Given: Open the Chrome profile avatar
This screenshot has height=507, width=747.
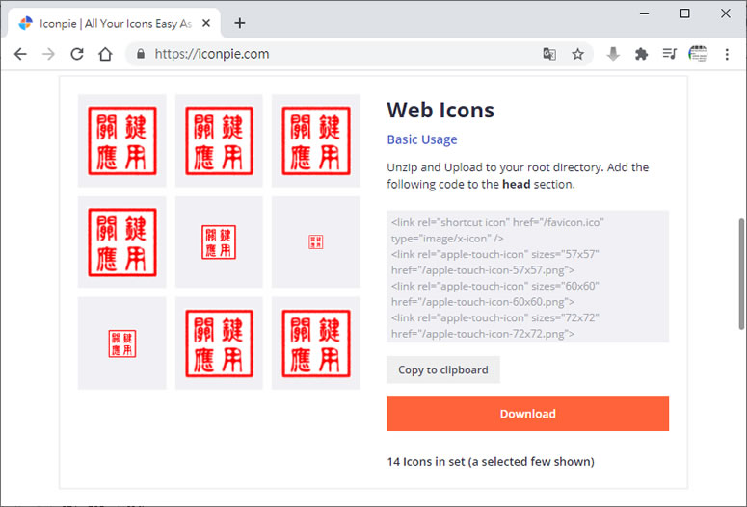Looking at the screenshot, I should tap(698, 55).
